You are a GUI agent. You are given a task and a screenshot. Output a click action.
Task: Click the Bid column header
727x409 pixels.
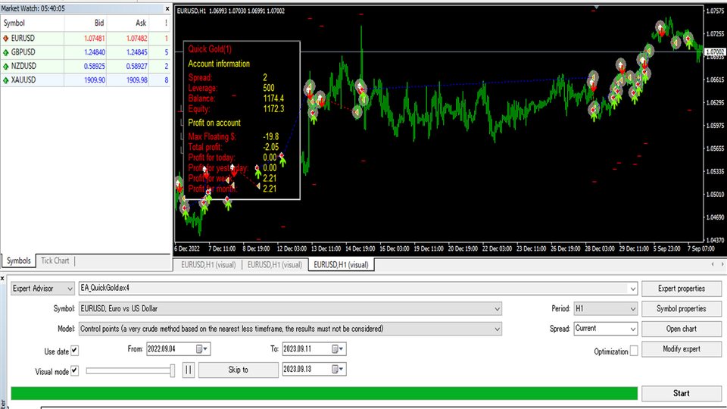point(100,23)
